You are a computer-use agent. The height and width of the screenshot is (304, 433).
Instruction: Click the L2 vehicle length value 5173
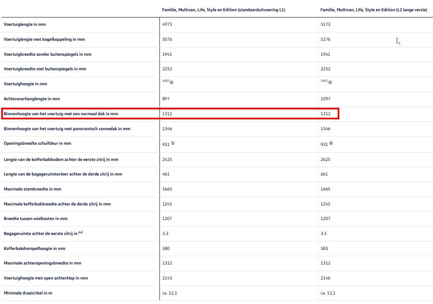tap(325, 25)
